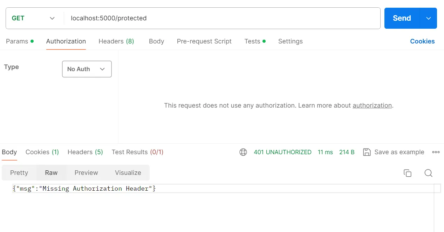Follow the authorization learn more link
This screenshot has width=444, height=232.
coord(372,105)
